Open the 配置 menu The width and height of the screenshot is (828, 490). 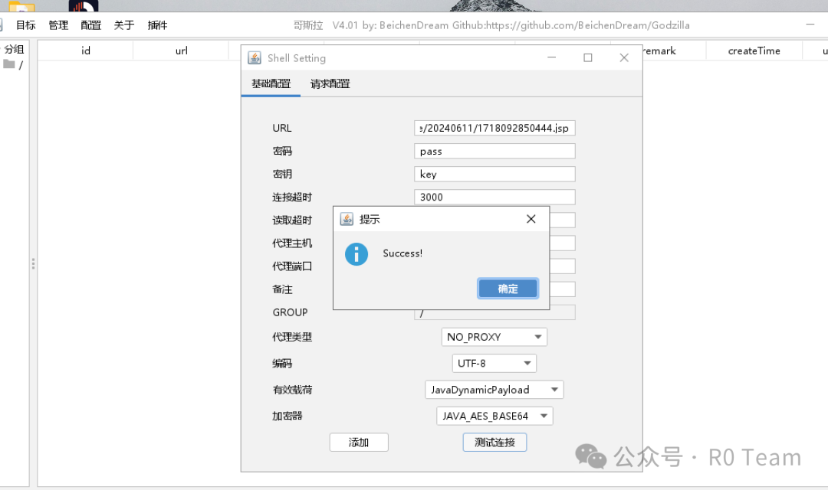point(90,25)
